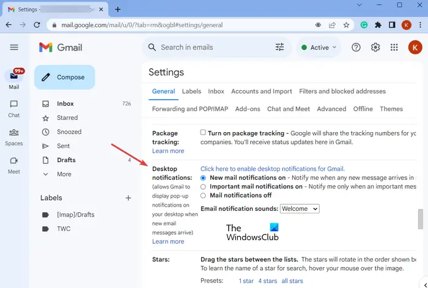Open the Advanced settings tab
The width and height of the screenshot is (428, 288).
tap(331, 109)
